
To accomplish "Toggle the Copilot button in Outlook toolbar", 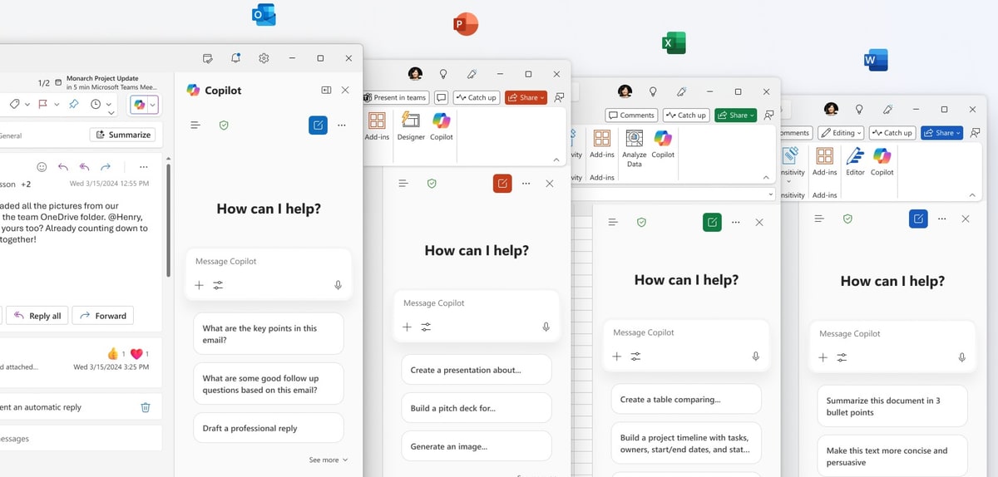I will tap(138, 104).
